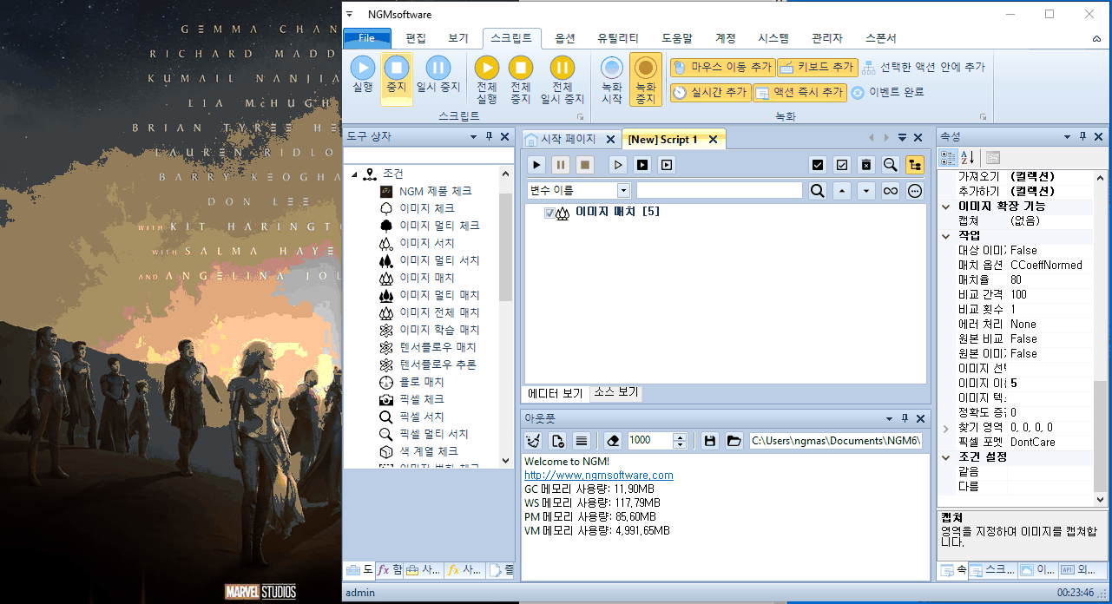
Task: Collapse the 작업 property group
Action: pyautogui.click(x=946, y=236)
